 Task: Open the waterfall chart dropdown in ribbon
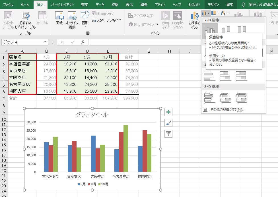224,13
